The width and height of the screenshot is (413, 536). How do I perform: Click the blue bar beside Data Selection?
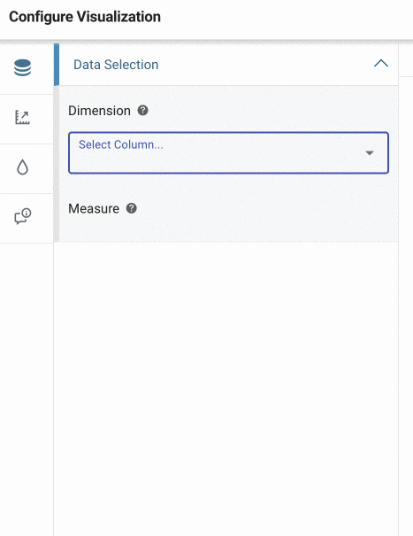tap(57, 65)
